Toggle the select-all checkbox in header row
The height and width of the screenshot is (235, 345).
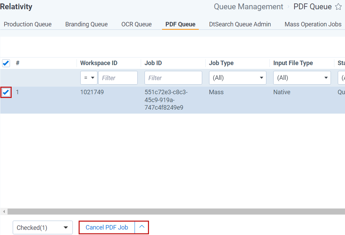tap(6, 63)
